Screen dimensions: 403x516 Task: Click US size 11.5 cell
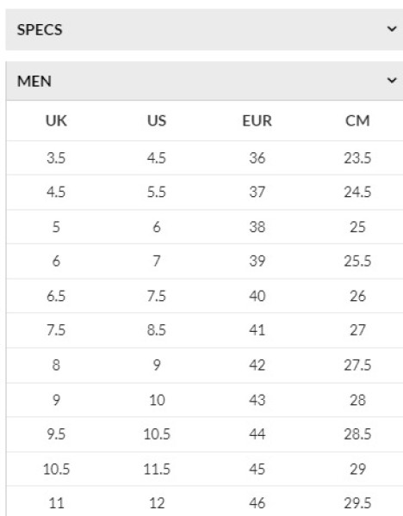pos(157,469)
